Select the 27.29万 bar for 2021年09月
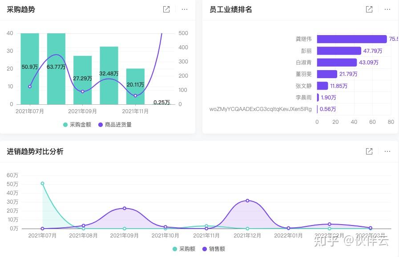The image size is (399, 257). coord(83,80)
